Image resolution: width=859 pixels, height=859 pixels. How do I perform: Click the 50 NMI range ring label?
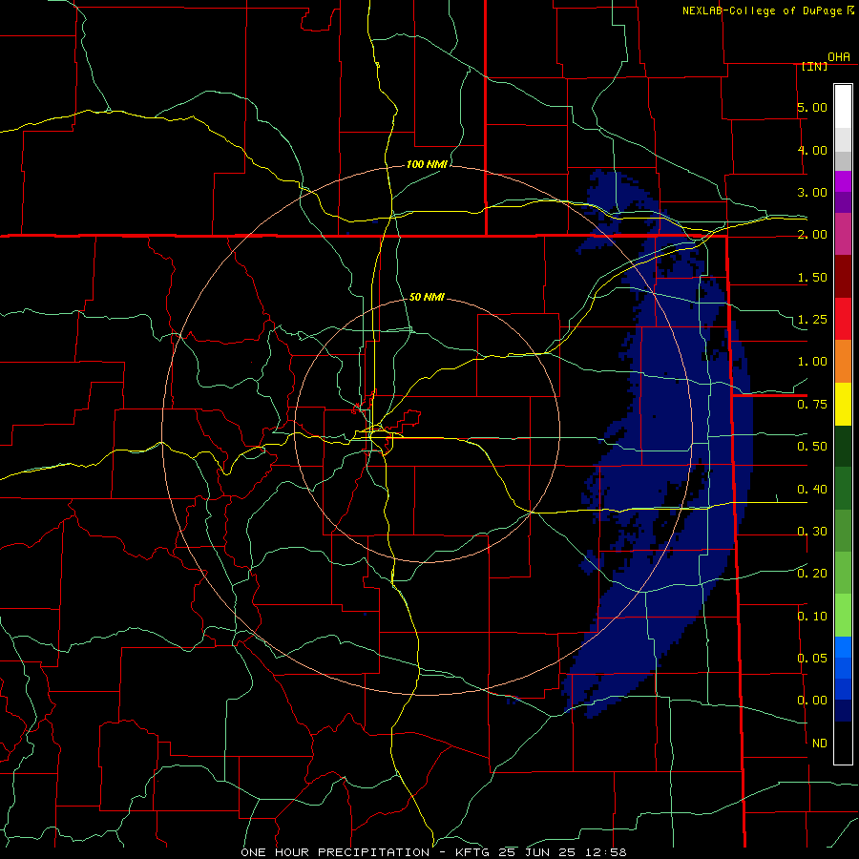pyautogui.click(x=427, y=297)
